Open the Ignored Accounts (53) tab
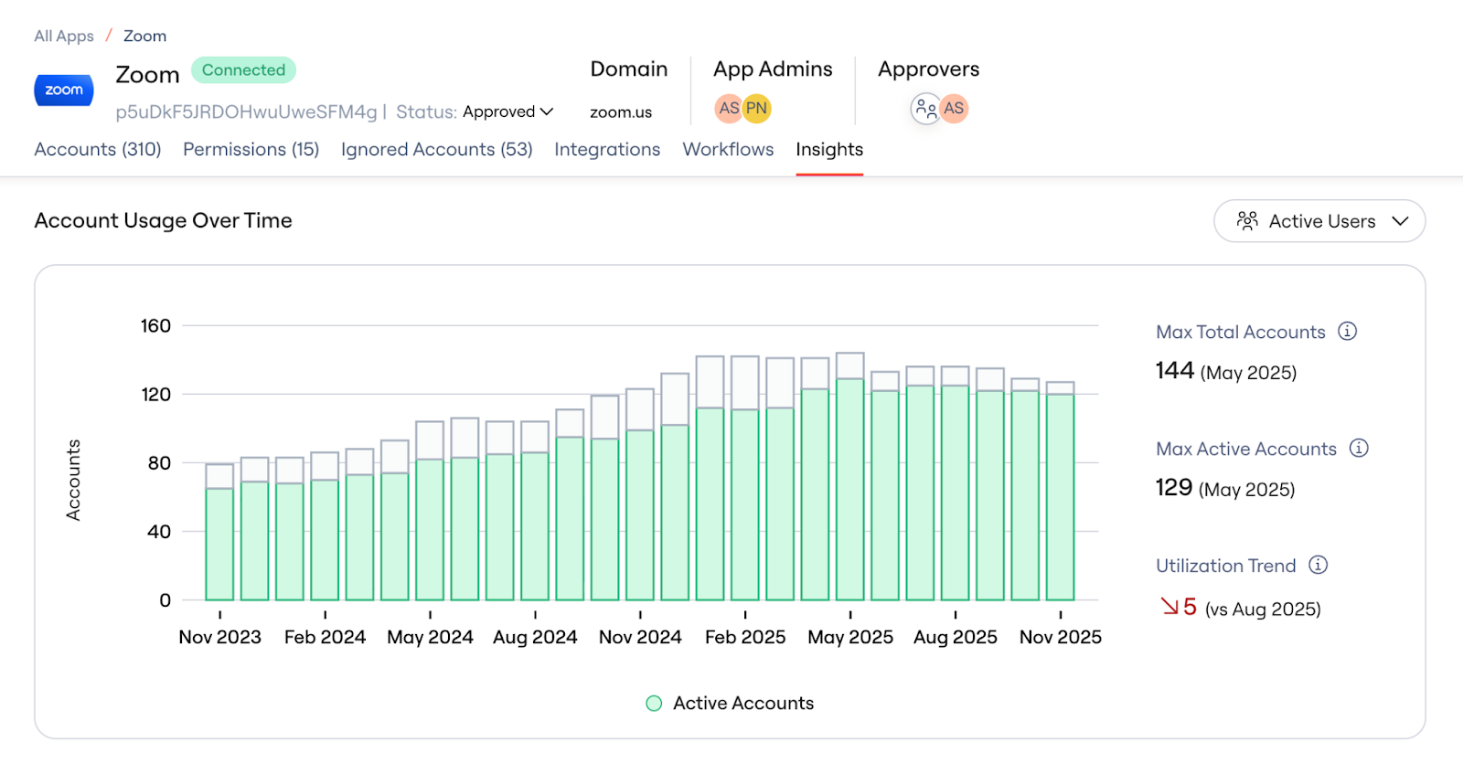 click(x=437, y=149)
